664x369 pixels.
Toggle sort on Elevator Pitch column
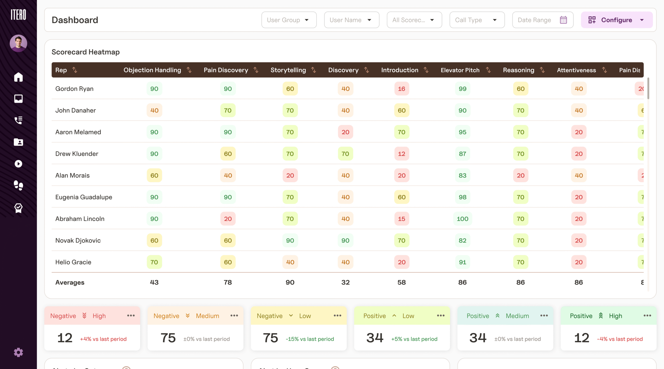point(488,70)
